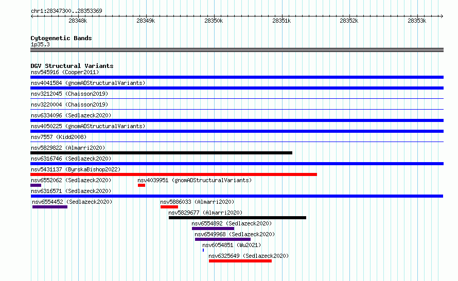Screen dimensions: 458x281
Task: Click nsv6334096 (Sedlazeck2020) label
Action: coord(71,115)
